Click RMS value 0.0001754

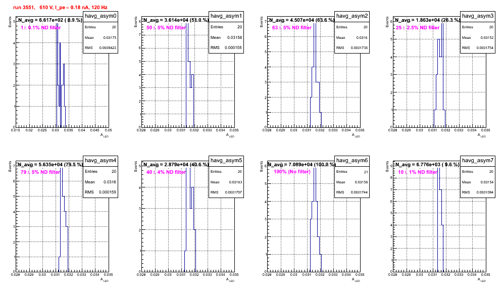(485, 48)
